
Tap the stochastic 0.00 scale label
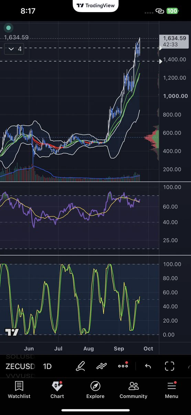(x=169, y=335)
